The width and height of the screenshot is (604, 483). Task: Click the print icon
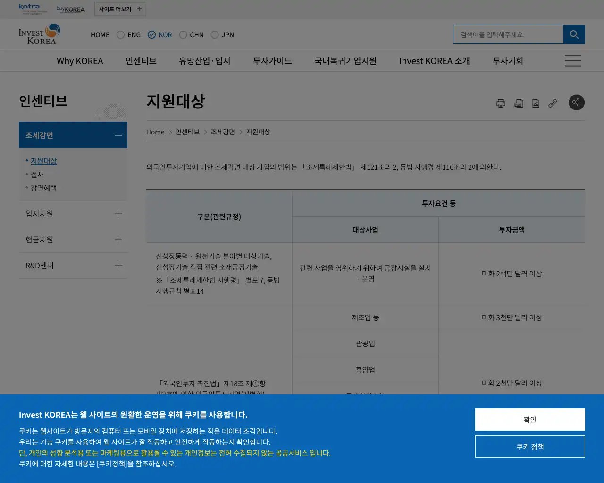tap(502, 103)
